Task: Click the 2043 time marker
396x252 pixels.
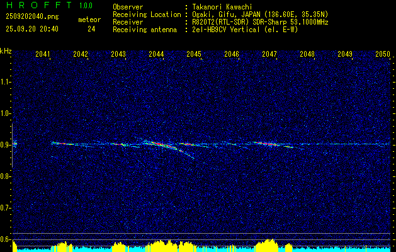Action: [x=118, y=54]
